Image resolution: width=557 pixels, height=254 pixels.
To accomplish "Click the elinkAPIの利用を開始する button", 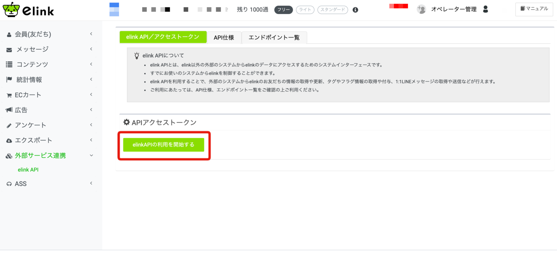I will pyautogui.click(x=164, y=144).
